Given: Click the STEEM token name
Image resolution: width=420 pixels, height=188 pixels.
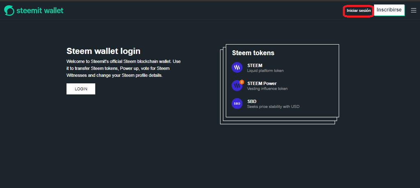Looking at the screenshot, I should (x=255, y=65).
